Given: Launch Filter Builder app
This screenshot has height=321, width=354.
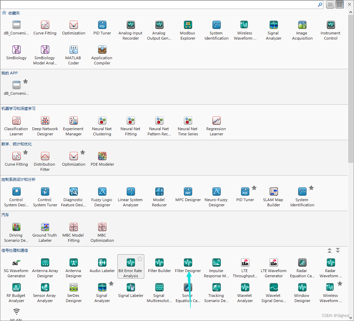Looking at the screenshot, I should [159, 265].
